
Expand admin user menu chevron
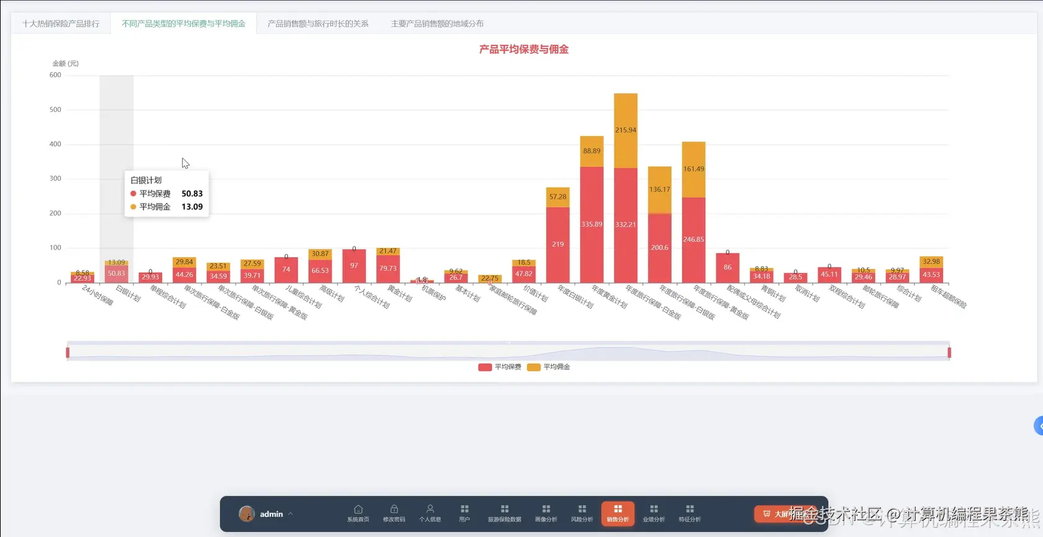coord(290,513)
